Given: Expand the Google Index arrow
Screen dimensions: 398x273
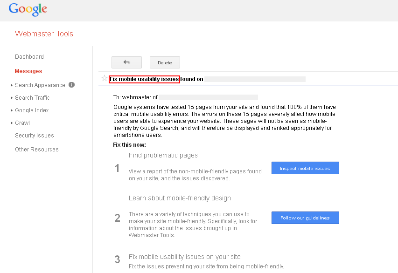Looking at the screenshot, I should point(11,110).
